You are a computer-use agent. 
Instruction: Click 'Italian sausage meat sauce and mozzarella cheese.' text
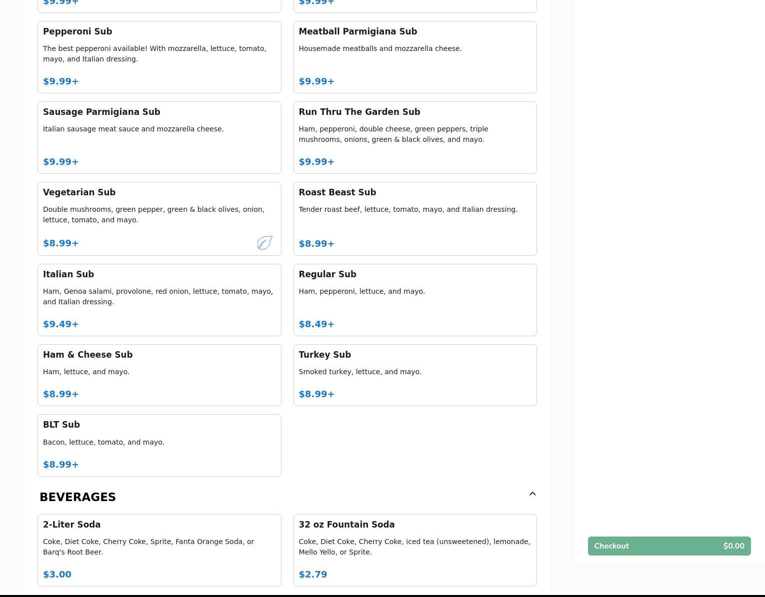[x=133, y=129]
